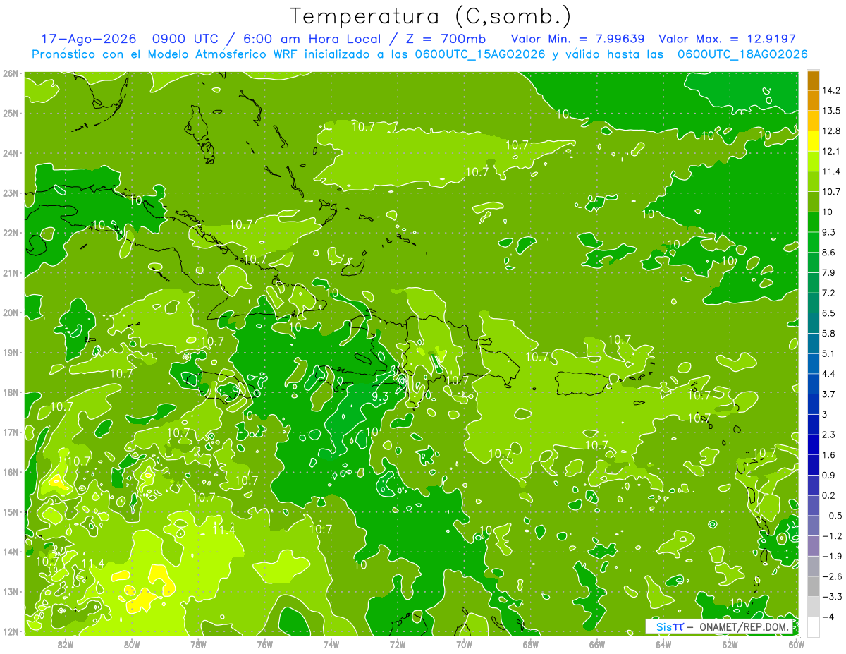
Task: Click the "18N" latitude axis label
Action: point(11,392)
